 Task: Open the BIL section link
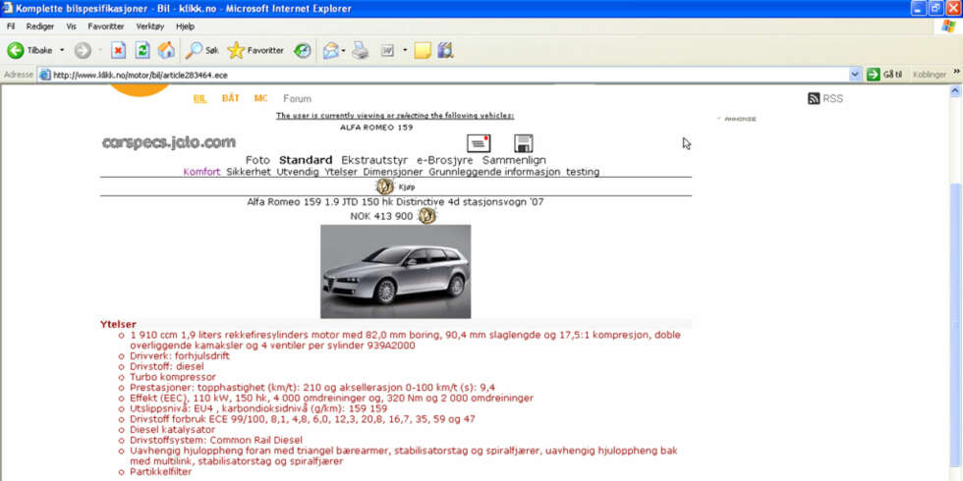[x=200, y=99]
